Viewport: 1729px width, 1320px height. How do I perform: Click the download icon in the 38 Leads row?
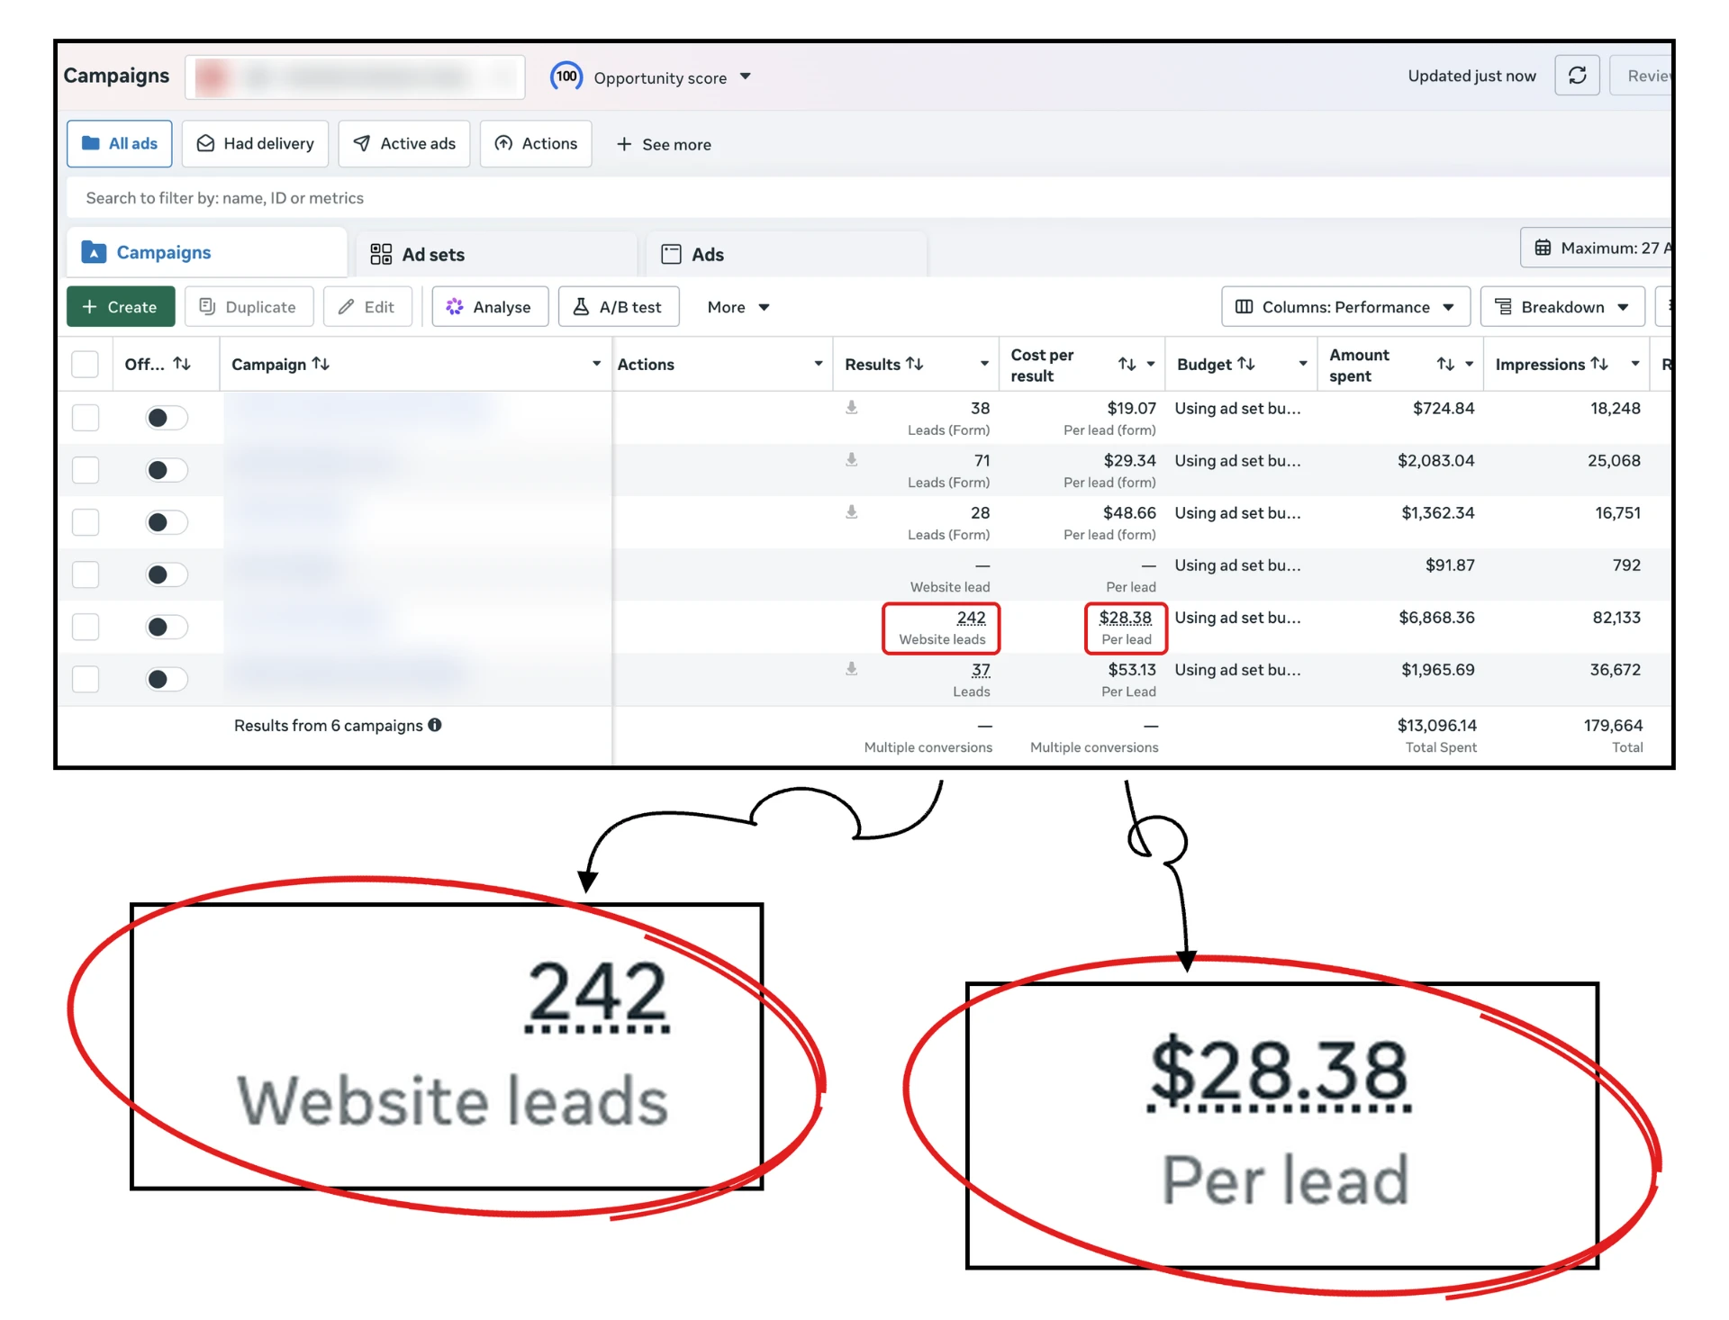[851, 408]
